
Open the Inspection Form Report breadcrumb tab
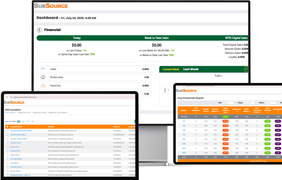click(x=57, y=113)
